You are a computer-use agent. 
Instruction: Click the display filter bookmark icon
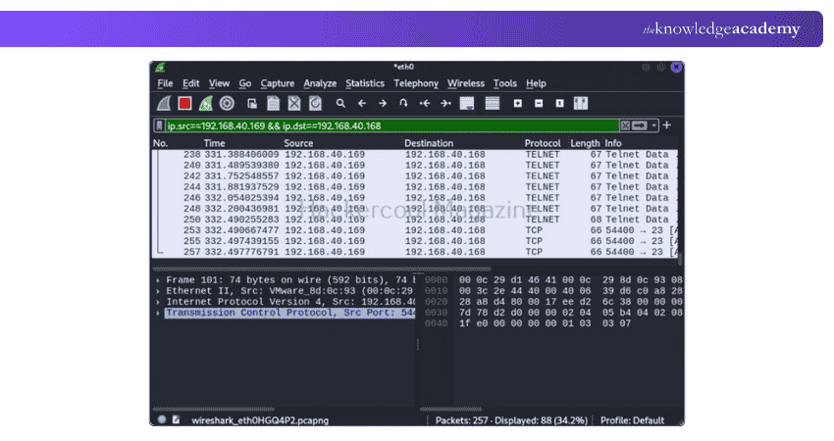pos(159,125)
